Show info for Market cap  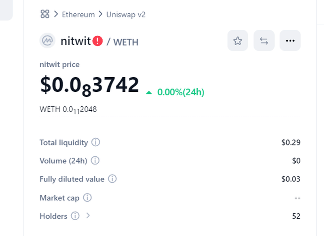(87, 198)
